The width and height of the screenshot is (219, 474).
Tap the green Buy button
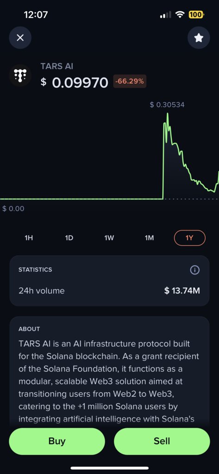[57, 441]
